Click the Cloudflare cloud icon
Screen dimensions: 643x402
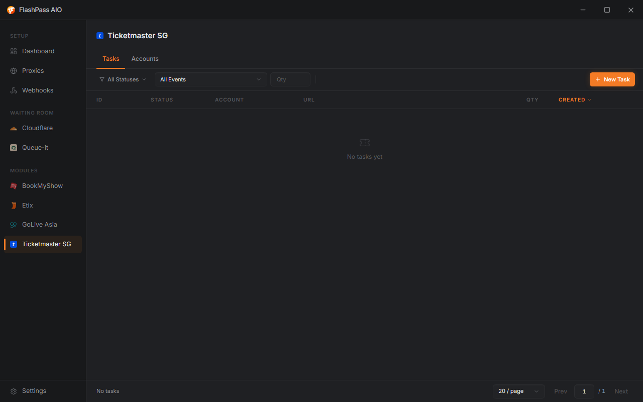click(x=14, y=128)
